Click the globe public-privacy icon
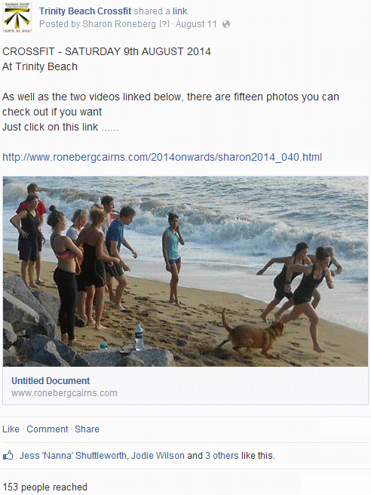 (226, 24)
